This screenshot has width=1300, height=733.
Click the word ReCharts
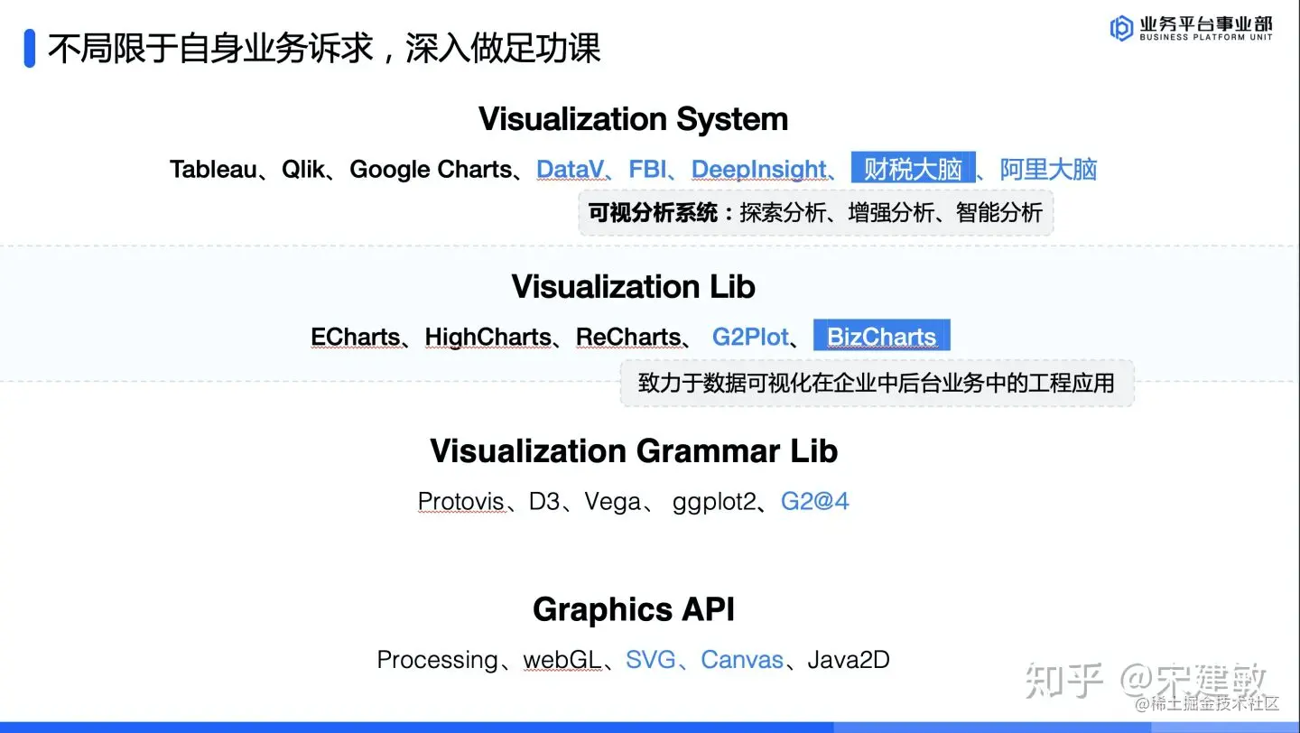tap(628, 337)
